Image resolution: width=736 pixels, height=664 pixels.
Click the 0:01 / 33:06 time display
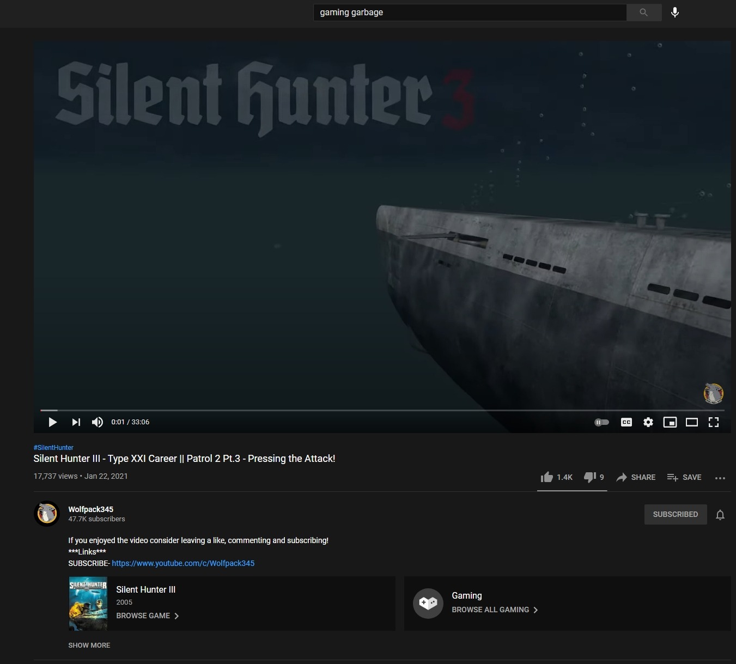(x=130, y=422)
